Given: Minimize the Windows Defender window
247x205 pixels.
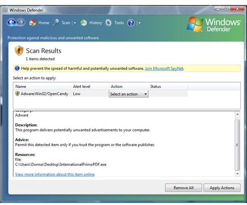Looking at the screenshot, I should coord(218,9).
